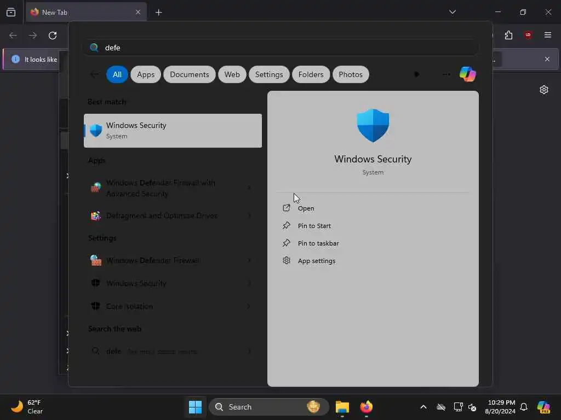Show hidden system tray icons
The height and width of the screenshot is (420, 561).
click(x=423, y=407)
